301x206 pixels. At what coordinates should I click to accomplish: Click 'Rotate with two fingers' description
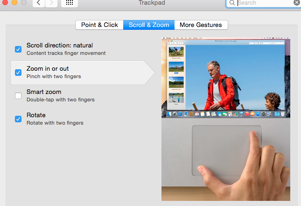pyautogui.click(x=55, y=123)
